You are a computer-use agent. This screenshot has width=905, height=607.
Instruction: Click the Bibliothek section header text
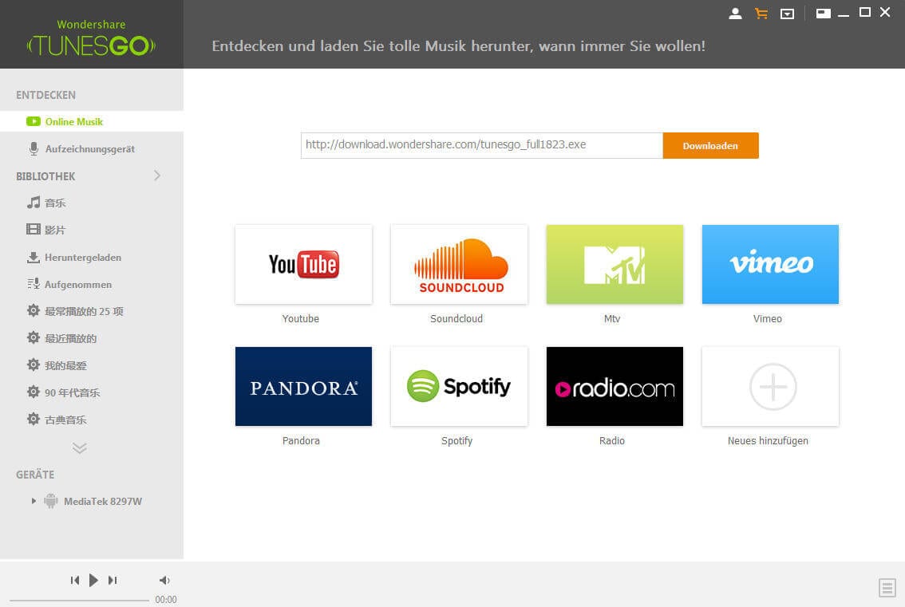tap(45, 176)
